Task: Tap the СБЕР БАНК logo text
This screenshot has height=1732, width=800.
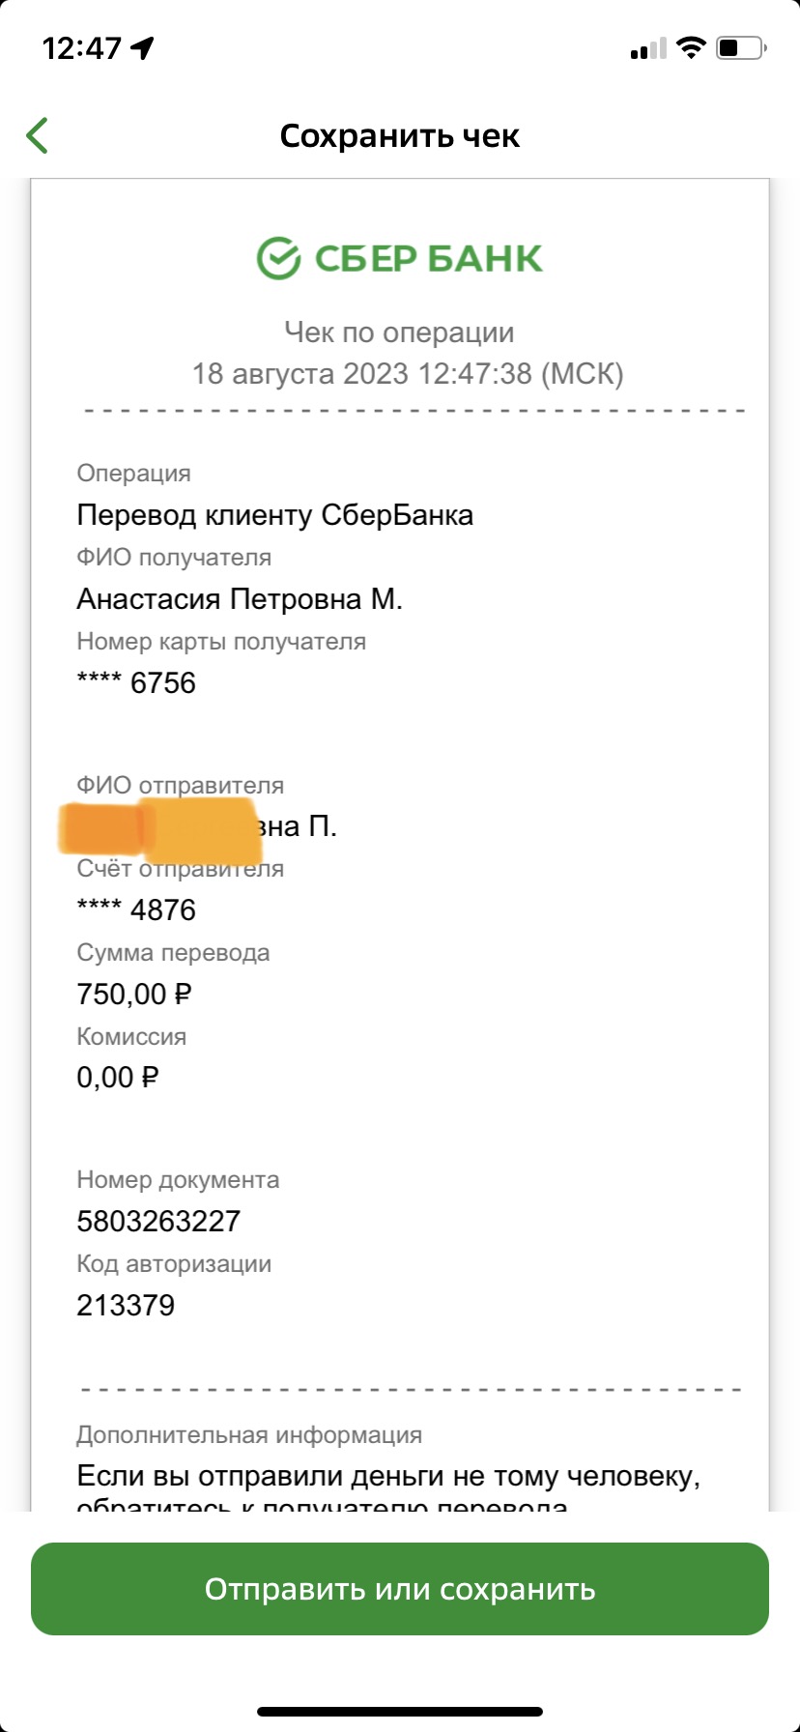Action: point(429,259)
